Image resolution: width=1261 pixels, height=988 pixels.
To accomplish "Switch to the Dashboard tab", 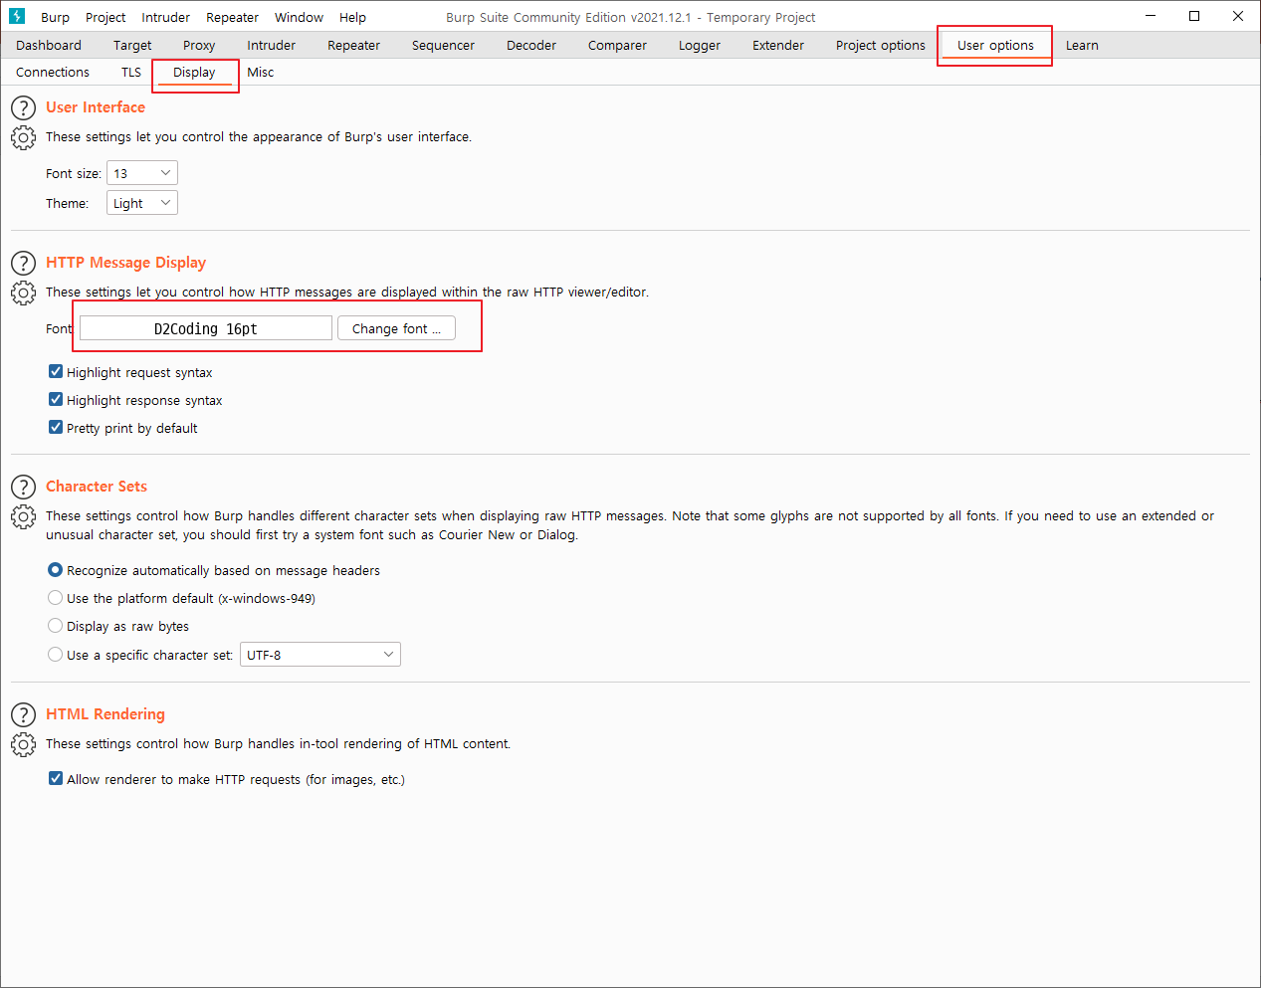I will tap(49, 45).
